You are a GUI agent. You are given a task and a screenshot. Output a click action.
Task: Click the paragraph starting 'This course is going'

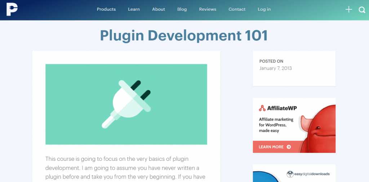tap(126, 168)
